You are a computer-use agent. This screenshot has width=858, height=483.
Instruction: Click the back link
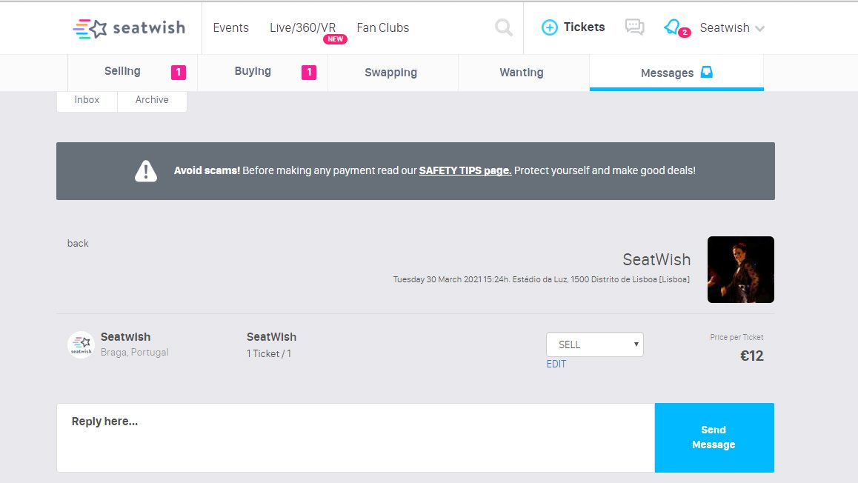click(78, 244)
